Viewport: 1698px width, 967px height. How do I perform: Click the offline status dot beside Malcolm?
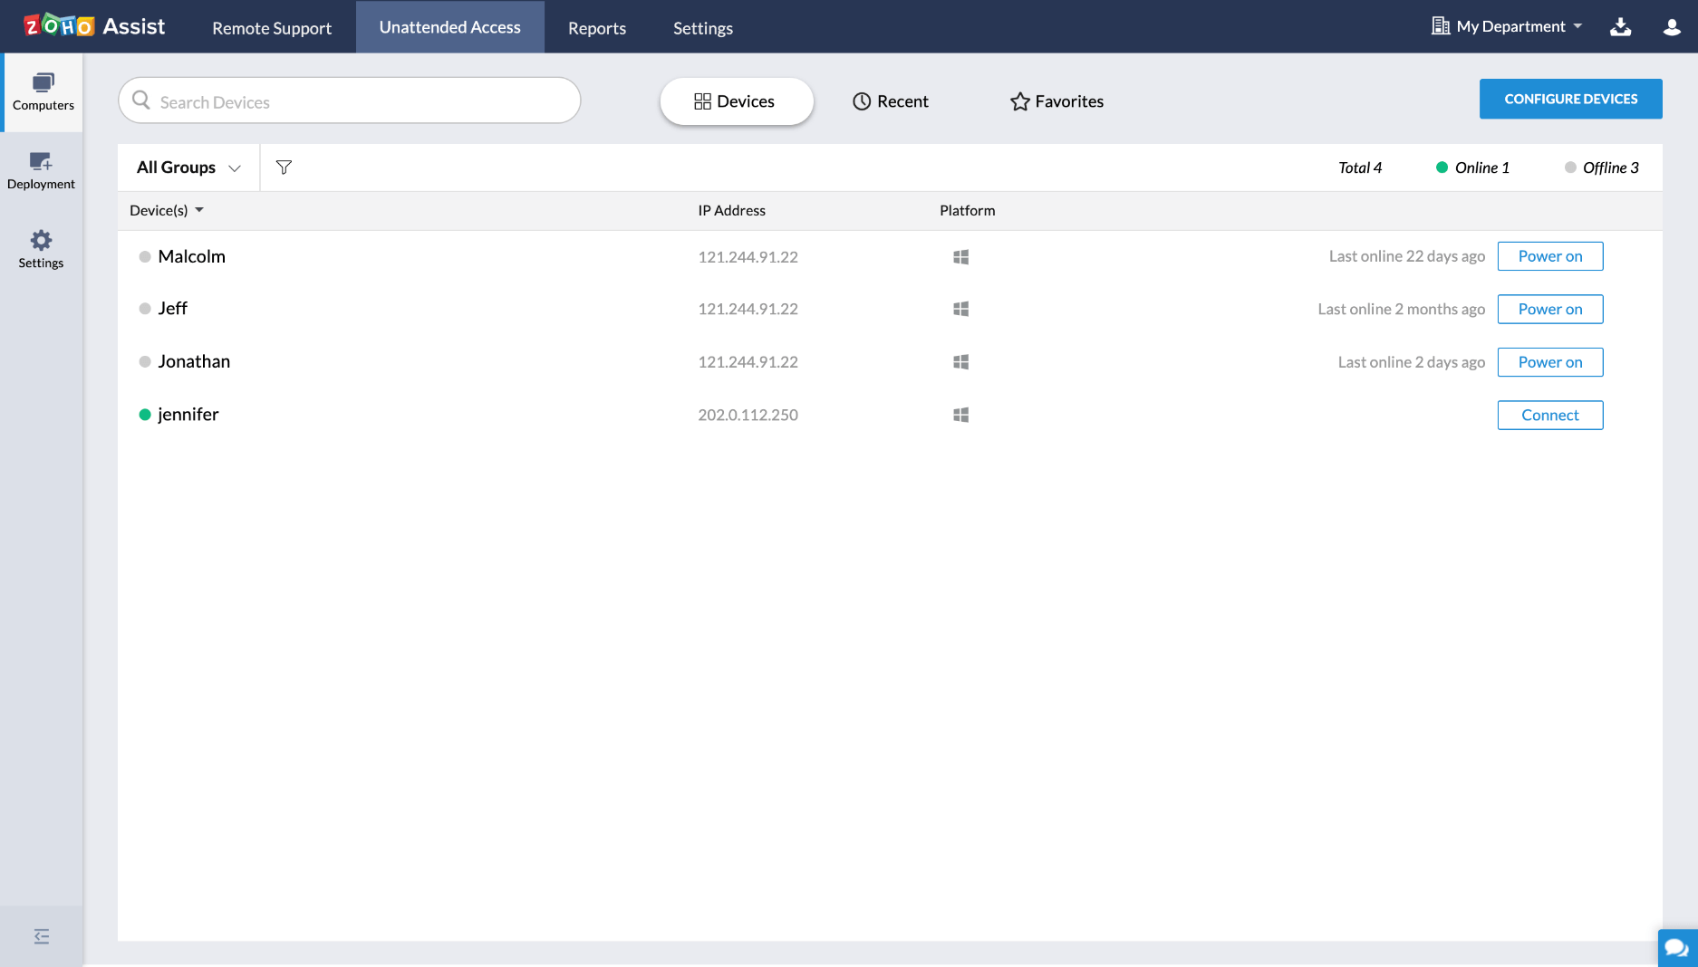pyautogui.click(x=144, y=257)
